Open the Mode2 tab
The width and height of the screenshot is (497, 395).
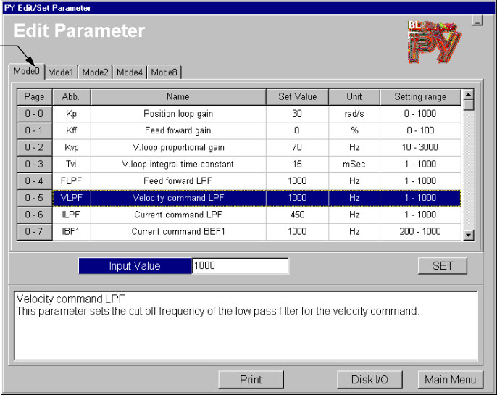click(x=95, y=72)
